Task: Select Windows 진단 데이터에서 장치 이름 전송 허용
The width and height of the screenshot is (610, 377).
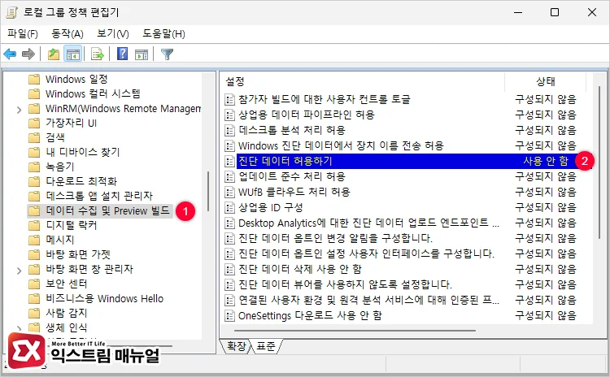Action: [x=341, y=145]
